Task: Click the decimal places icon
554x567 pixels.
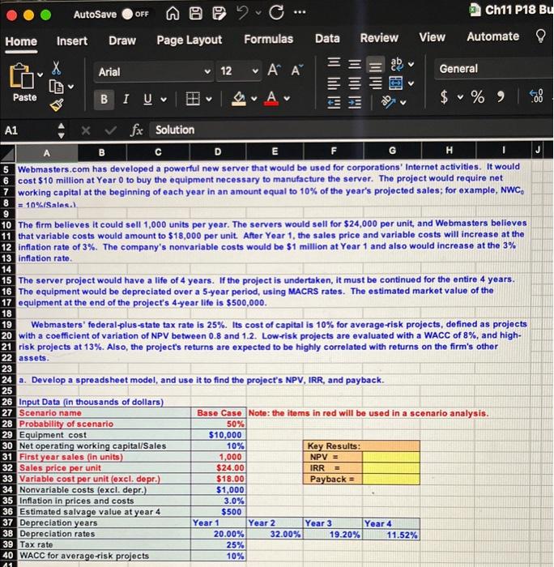Action: [x=536, y=96]
